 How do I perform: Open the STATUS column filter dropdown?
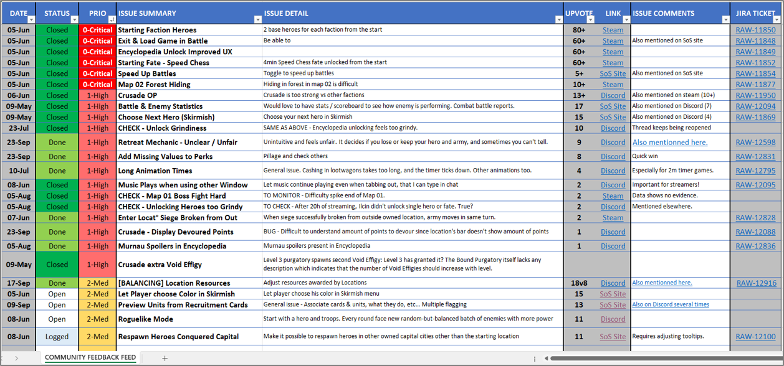point(74,20)
